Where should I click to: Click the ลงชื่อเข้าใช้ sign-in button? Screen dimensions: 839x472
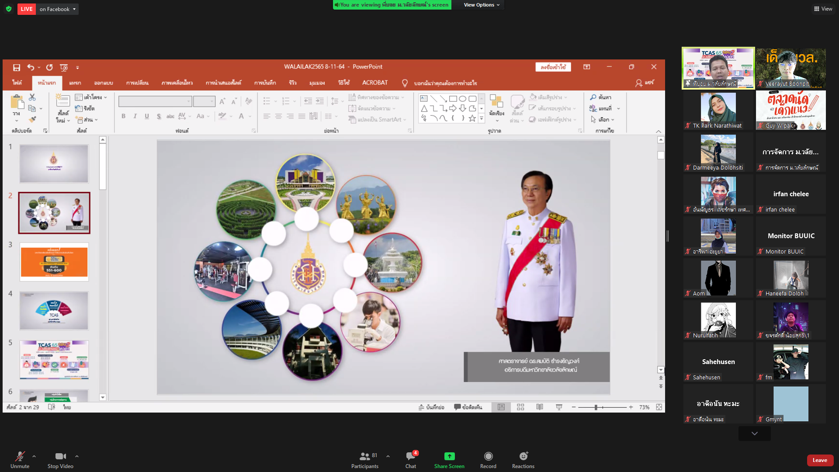[x=553, y=67]
